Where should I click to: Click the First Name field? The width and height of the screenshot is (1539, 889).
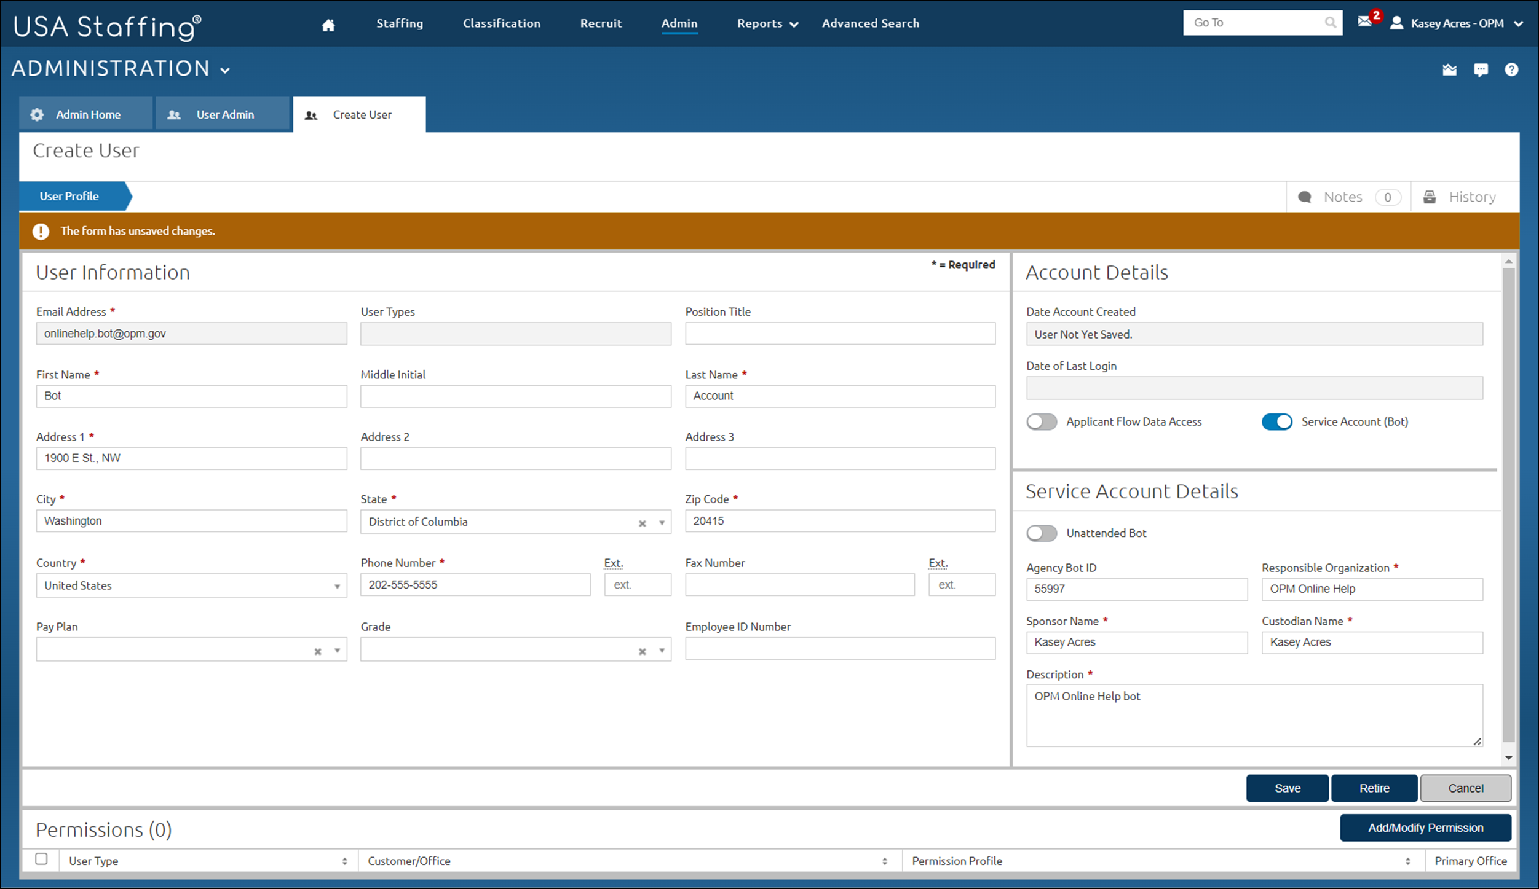click(191, 396)
